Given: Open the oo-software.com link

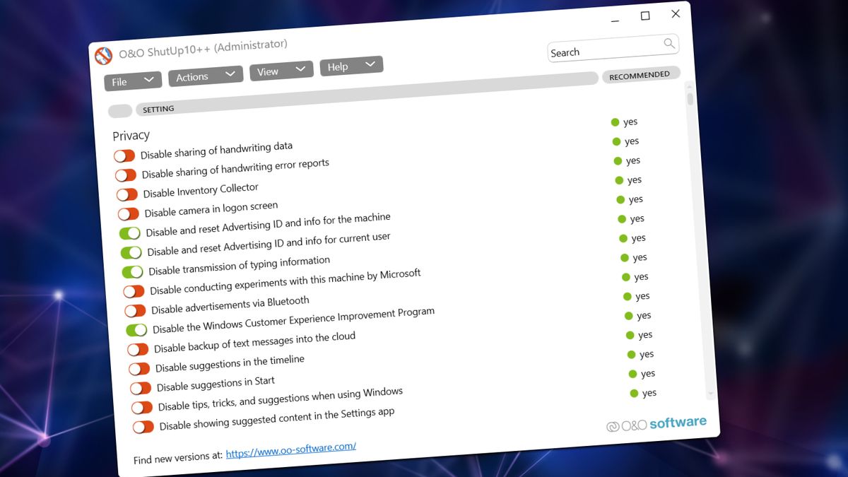Looking at the screenshot, I should (x=291, y=450).
